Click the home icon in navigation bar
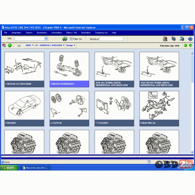 coord(4,45)
